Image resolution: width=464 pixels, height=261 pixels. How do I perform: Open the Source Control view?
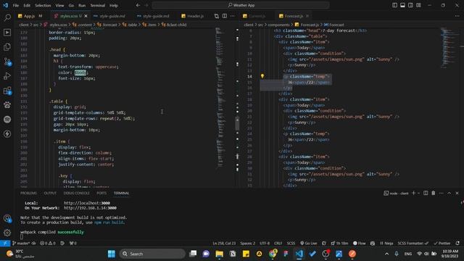click(x=7, y=62)
